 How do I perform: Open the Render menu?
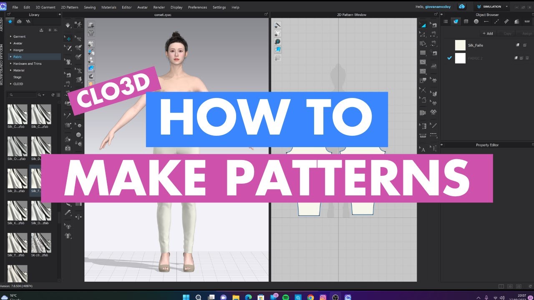159,7
